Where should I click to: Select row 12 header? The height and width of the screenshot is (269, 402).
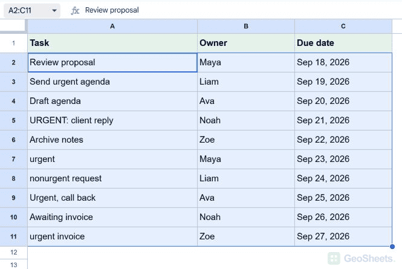point(13,253)
